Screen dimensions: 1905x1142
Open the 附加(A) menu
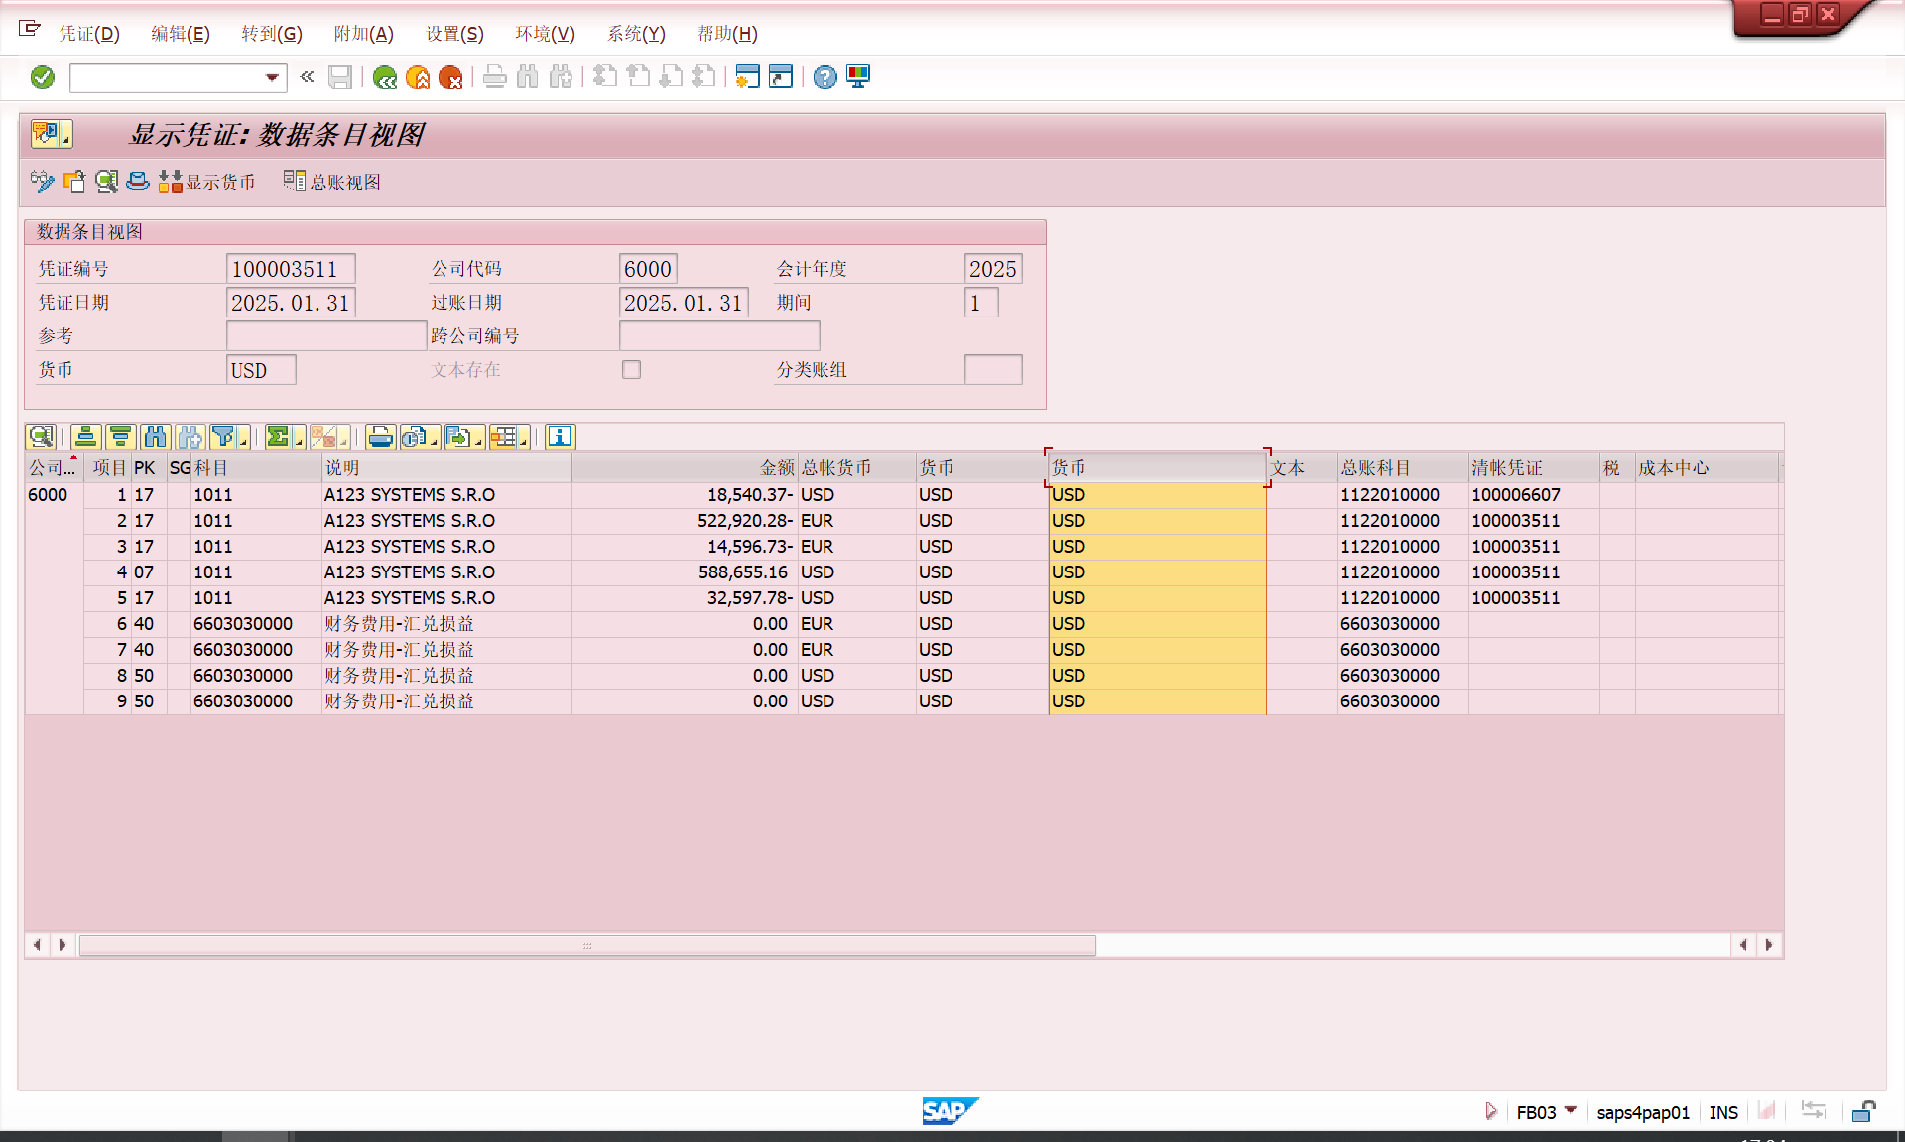point(363,34)
